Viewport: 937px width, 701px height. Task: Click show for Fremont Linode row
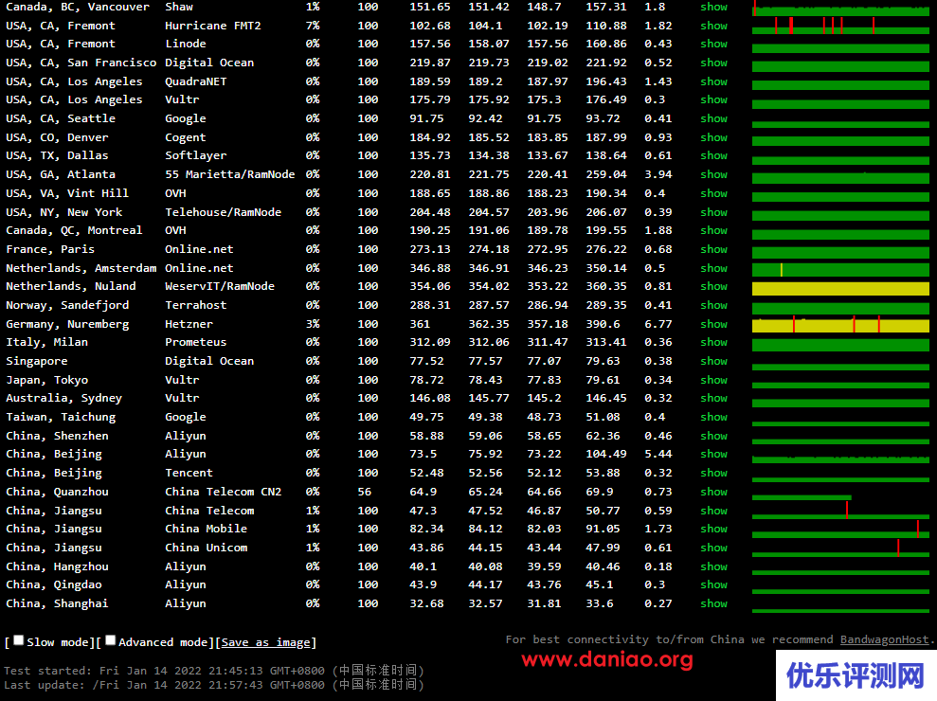pos(714,44)
